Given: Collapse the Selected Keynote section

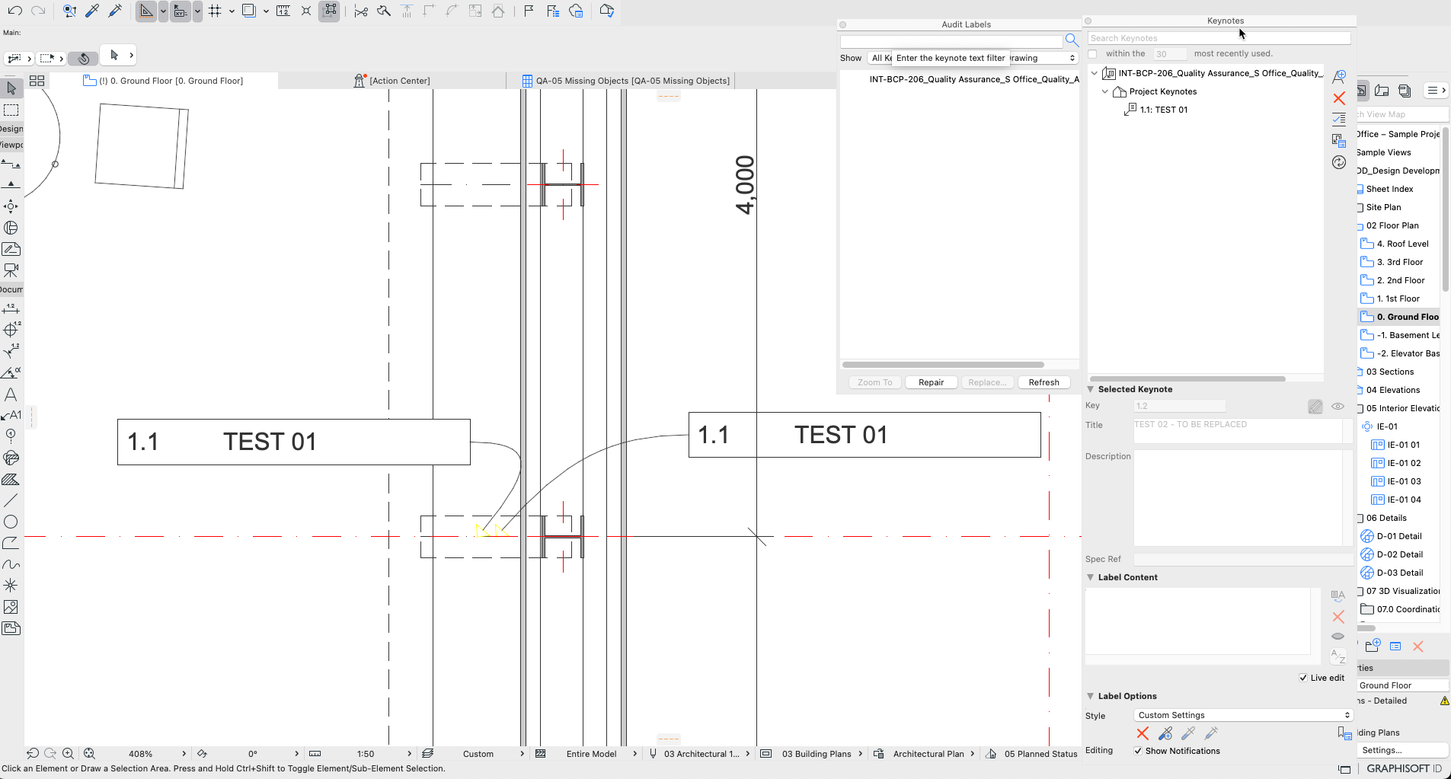Looking at the screenshot, I should pos(1091,389).
